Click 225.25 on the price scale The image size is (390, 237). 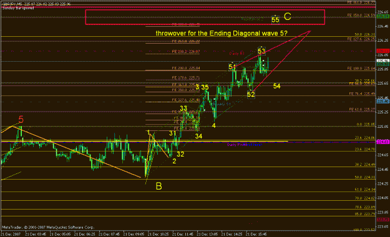pos(383,112)
